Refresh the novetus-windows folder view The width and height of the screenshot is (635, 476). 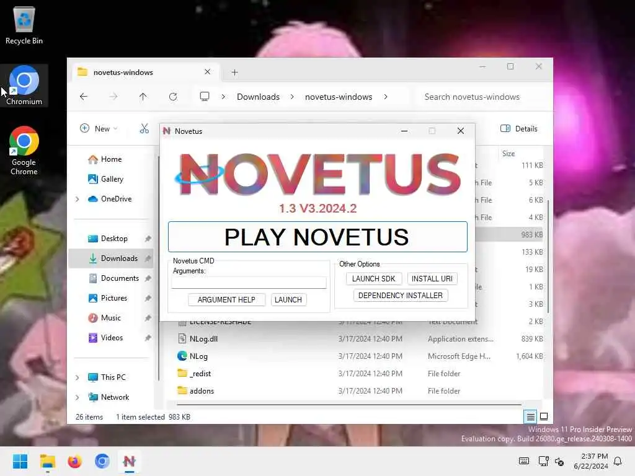click(173, 97)
